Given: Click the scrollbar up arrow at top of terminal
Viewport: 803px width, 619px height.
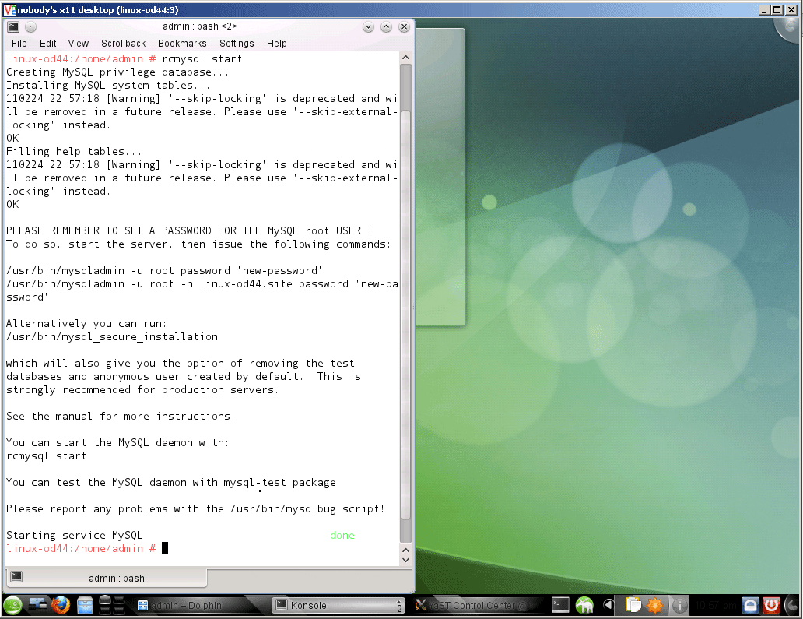Looking at the screenshot, I should point(405,58).
